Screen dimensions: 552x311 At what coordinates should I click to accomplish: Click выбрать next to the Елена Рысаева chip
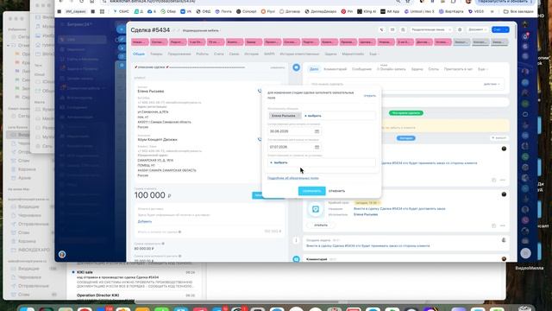click(313, 116)
